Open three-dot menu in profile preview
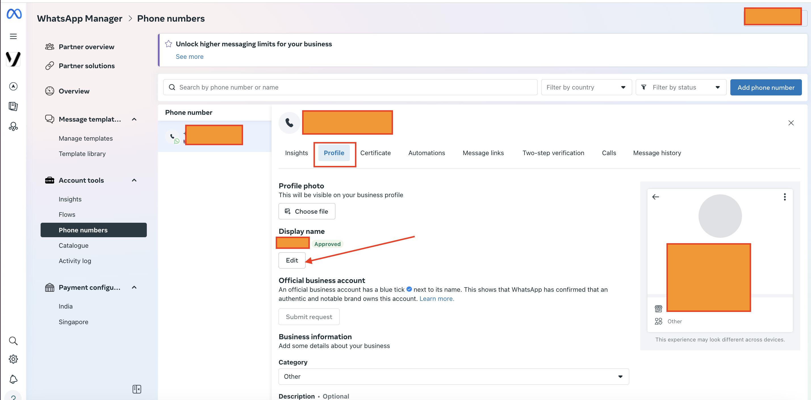811x400 pixels. point(785,197)
